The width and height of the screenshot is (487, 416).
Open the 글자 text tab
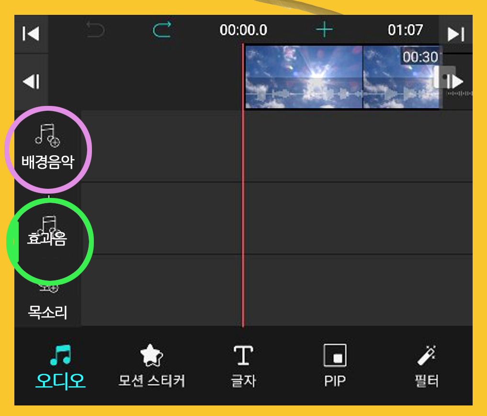pyautogui.click(x=243, y=367)
